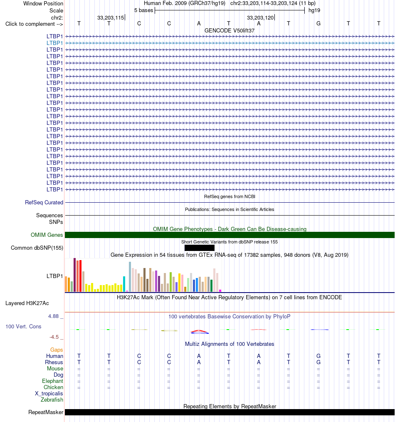The image size is (395, 422).
Task: Click the Window Position label
Action: pos(43,3)
